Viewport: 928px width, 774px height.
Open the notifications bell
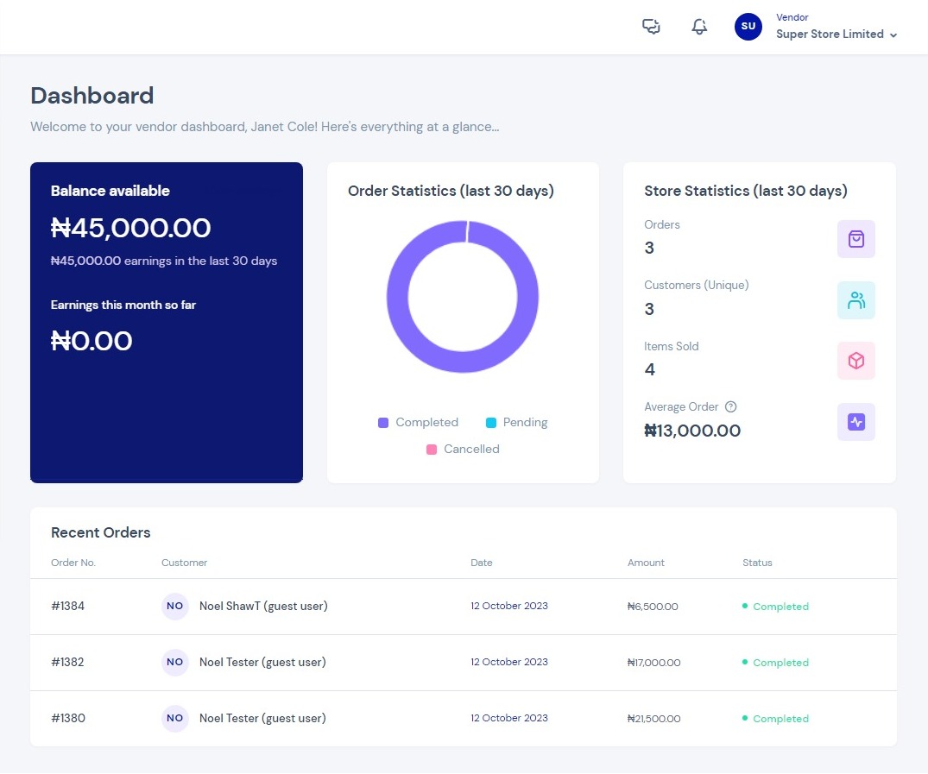pos(699,27)
